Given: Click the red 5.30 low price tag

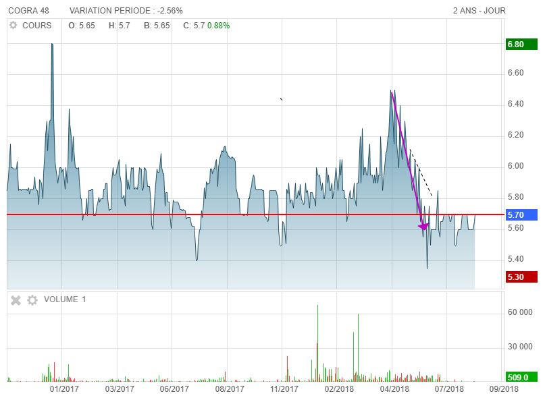Looking at the screenshot, I should point(521,277).
